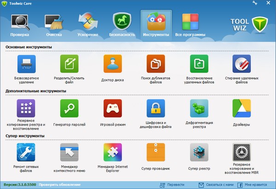
Task: Click Мне нравится Facebook link
Action: pyautogui.click(x=252, y=185)
